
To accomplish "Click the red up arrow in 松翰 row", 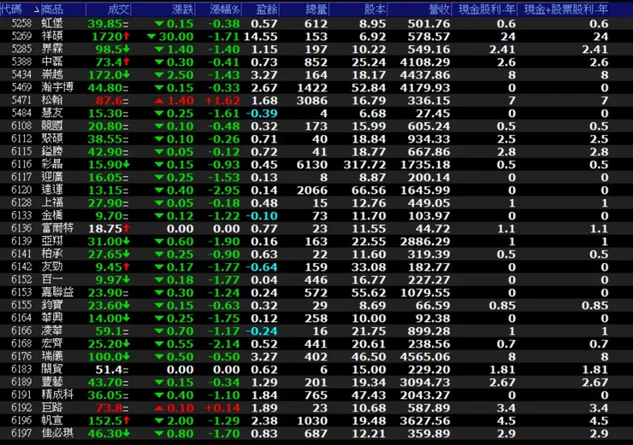I will pyautogui.click(x=159, y=101).
